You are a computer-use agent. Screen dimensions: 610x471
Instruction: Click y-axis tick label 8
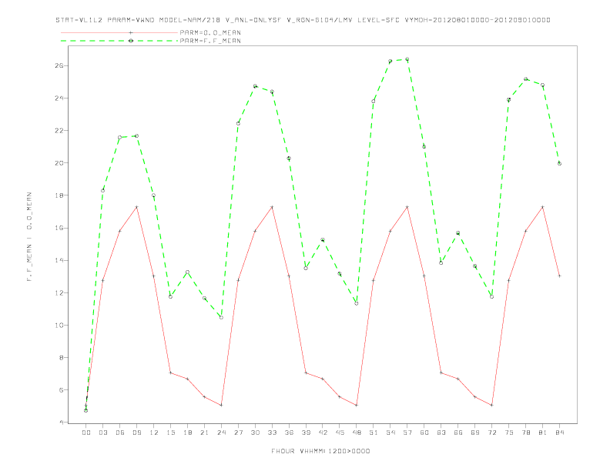[61, 358]
